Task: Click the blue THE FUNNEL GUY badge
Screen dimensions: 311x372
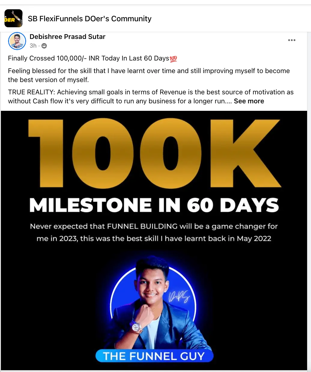Action: [x=154, y=356]
